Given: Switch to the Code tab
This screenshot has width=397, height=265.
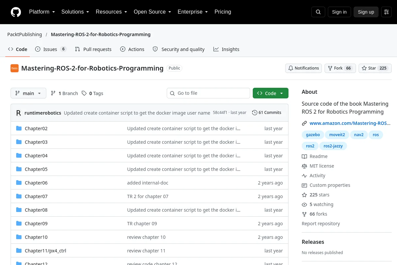Looking at the screenshot, I should pyautogui.click(x=18, y=49).
